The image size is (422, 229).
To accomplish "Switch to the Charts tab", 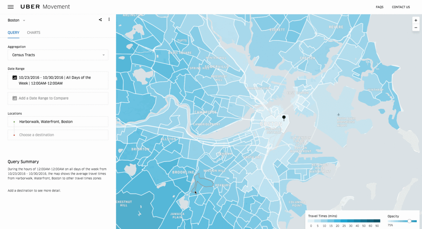I will [x=34, y=32].
